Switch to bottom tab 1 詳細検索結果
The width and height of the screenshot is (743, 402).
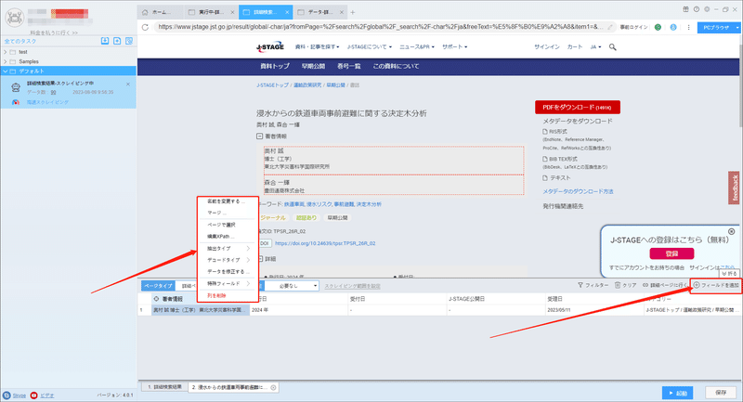coord(163,387)
